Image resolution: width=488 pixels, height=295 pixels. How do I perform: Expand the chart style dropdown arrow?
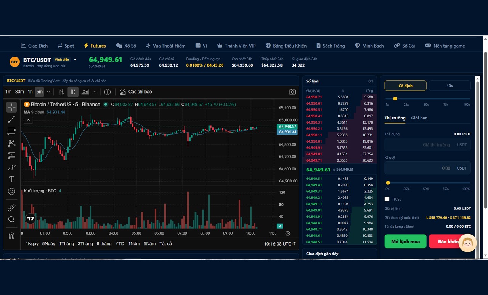[x=95, y=92]
